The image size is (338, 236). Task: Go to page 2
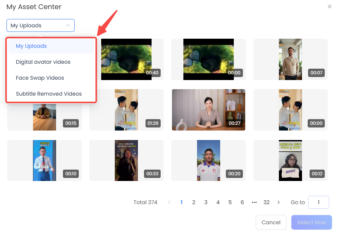point(194,202)
